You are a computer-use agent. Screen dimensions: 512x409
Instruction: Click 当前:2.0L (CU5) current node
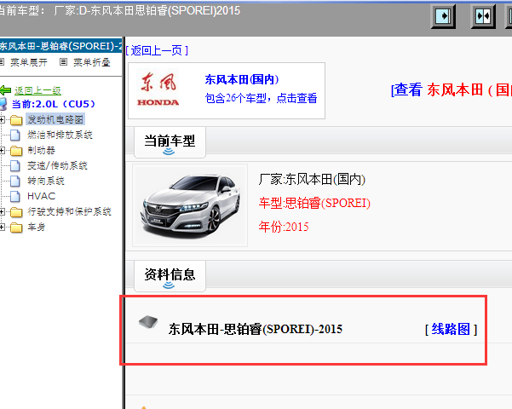point(54,104)
